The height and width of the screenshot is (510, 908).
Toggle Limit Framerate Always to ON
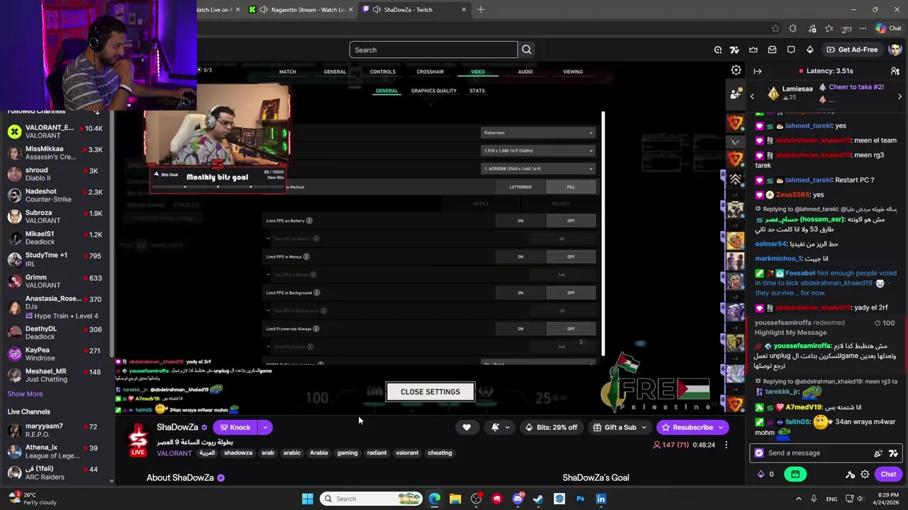521,329
